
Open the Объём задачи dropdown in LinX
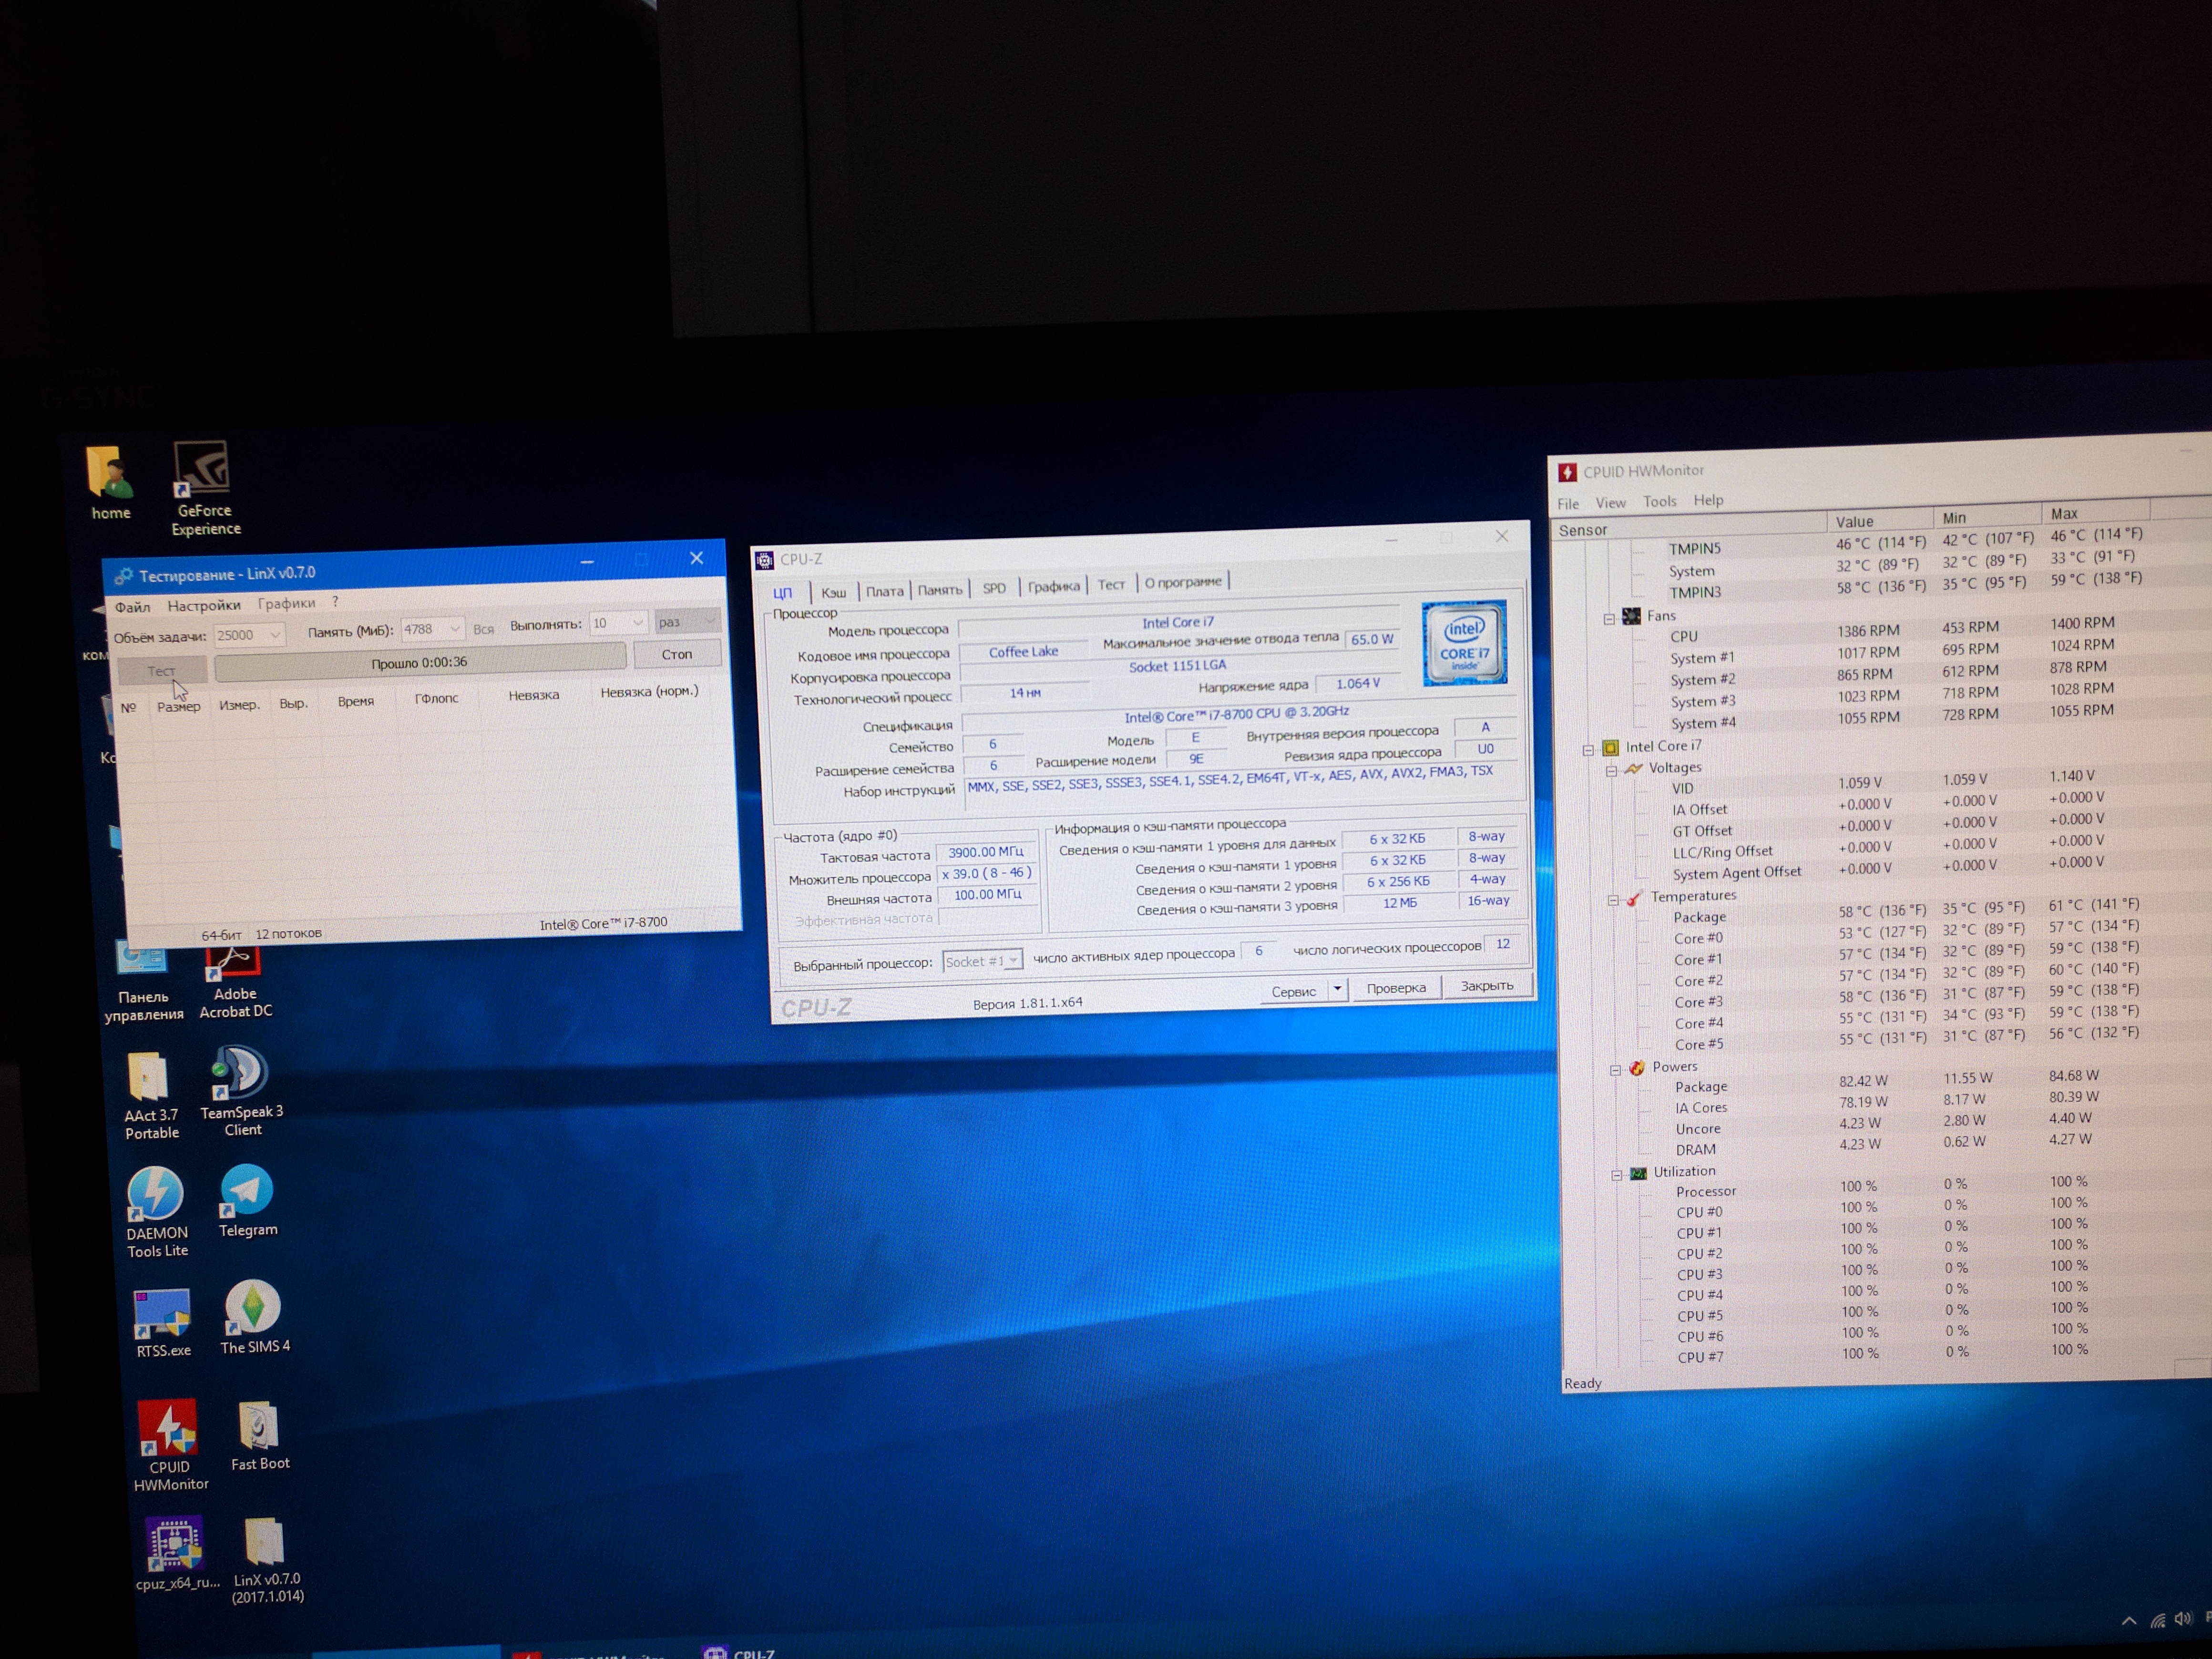tap(274, 635)
